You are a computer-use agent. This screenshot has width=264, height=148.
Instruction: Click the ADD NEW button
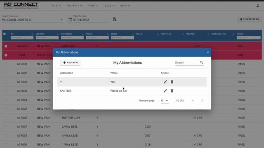[70, 62]
